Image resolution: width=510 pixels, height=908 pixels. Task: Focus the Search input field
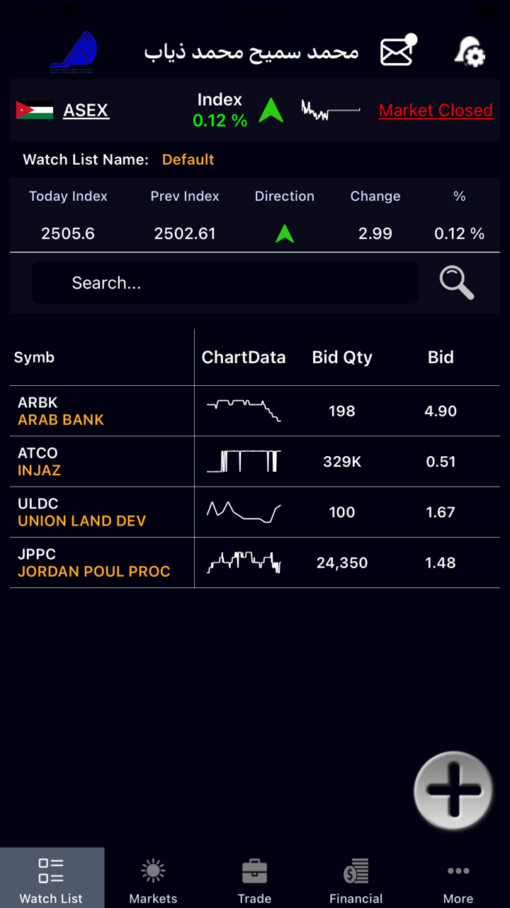[225, 283]
